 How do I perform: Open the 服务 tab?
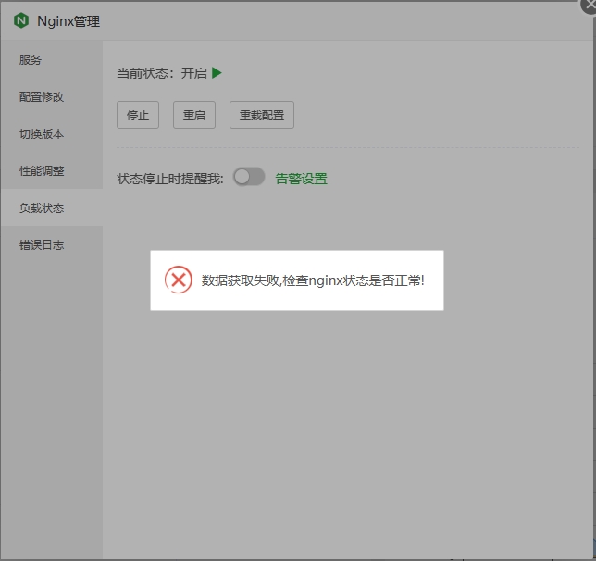pyautogui.click(x=51, y=60)
